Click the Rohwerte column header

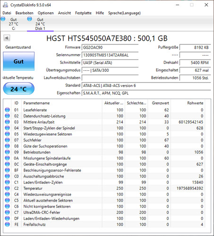click(188, 103)
